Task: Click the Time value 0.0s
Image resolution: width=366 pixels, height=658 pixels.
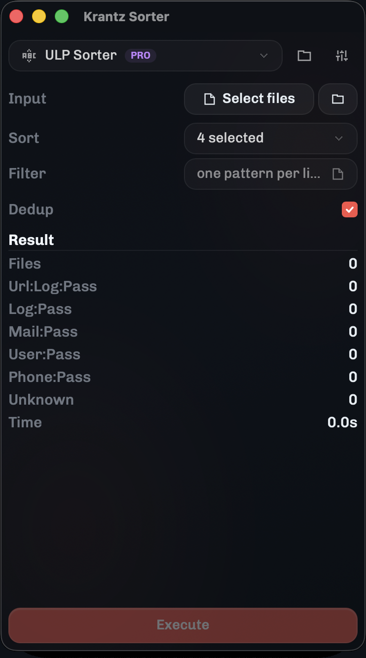Action: pos(342,422)
